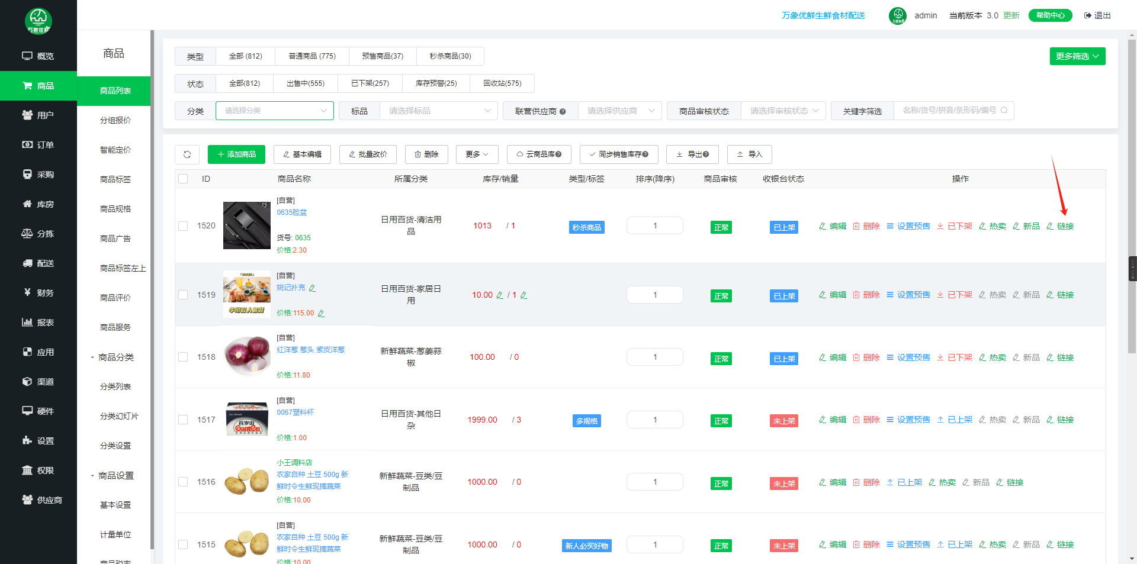Click 设置预售 link for product 1517

pyautogui.click(x=908, y=420)
